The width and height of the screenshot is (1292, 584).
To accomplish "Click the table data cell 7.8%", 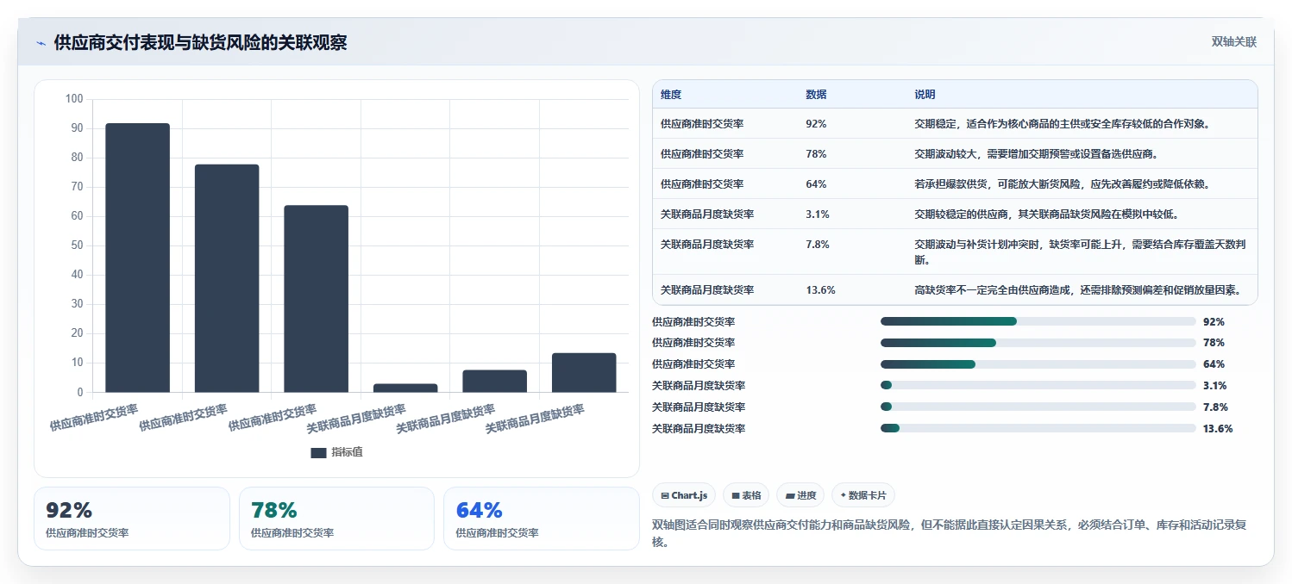I will coord(818,245).
